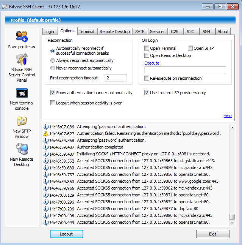The width and height of the screenshot is (242, 245).
Task: Click the log scrollbar up arrow
Action: 232,128
